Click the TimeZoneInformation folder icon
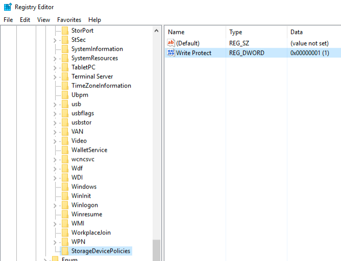341x261 pixels. coord(65,86)
